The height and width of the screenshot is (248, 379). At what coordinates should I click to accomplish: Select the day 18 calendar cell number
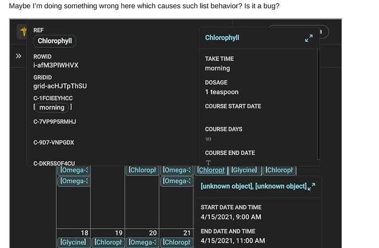click(x=85, y=233)
